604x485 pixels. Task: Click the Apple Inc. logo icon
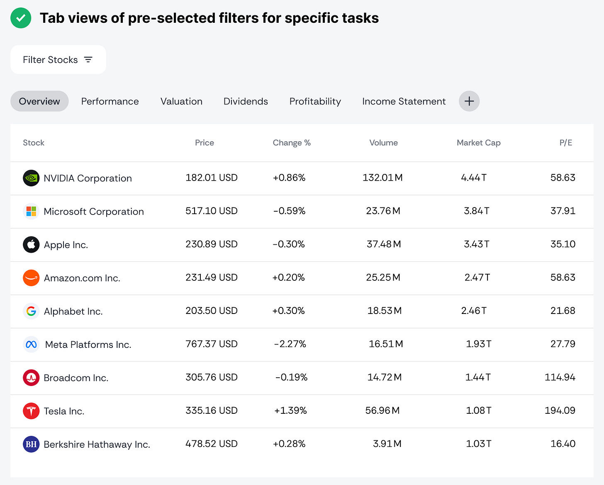31,245
